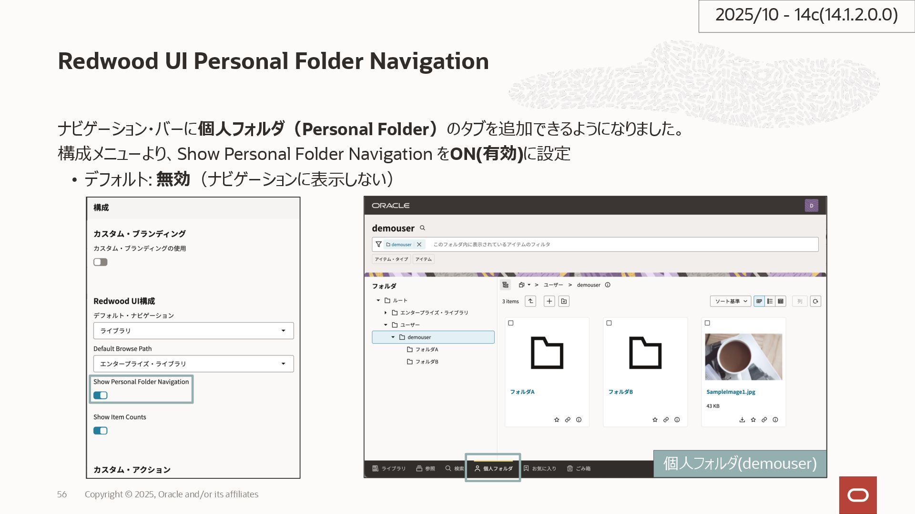The image size is (915, 514).
Task: Click the plus icon to add an item
Action: coord(549,301)
